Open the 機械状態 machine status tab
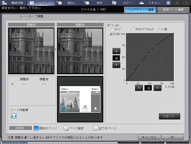The height and width of the screenshot is (144, 191). point(13,3)
